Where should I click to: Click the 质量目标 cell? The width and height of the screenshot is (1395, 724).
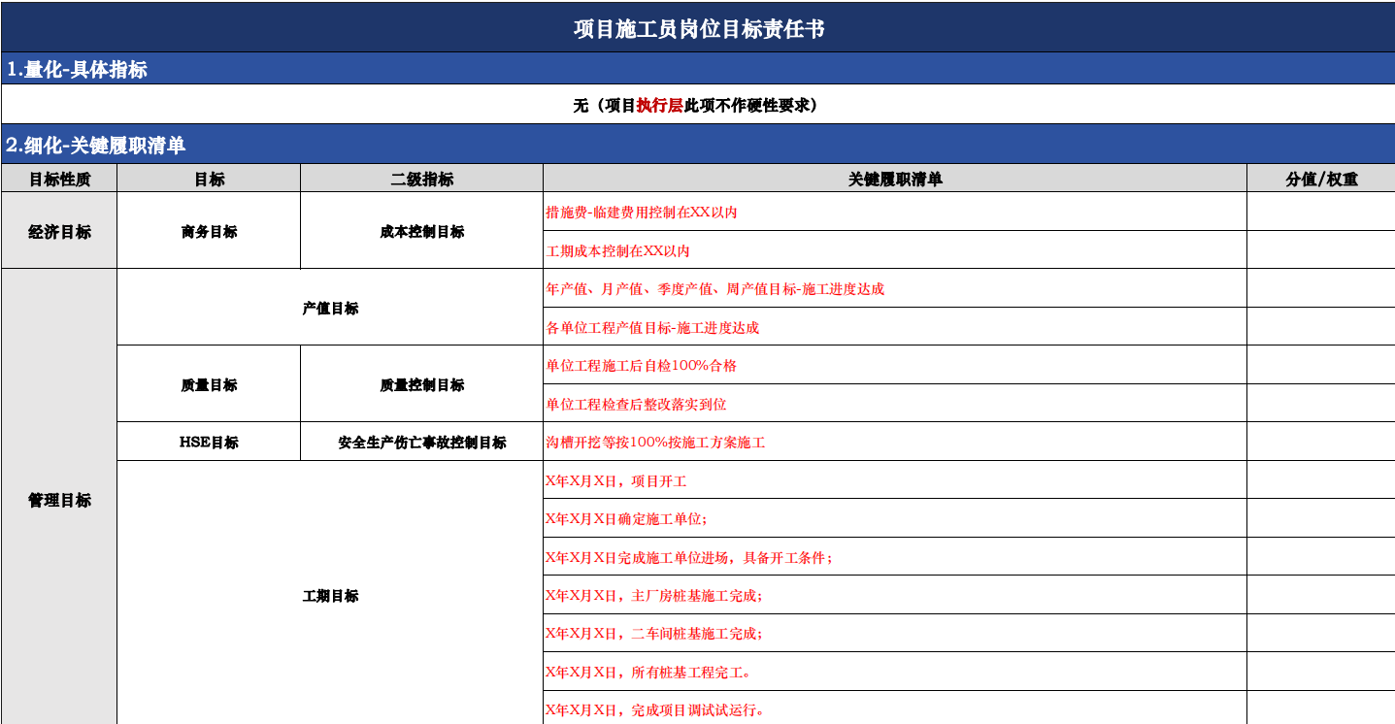[x=209, y=384]
